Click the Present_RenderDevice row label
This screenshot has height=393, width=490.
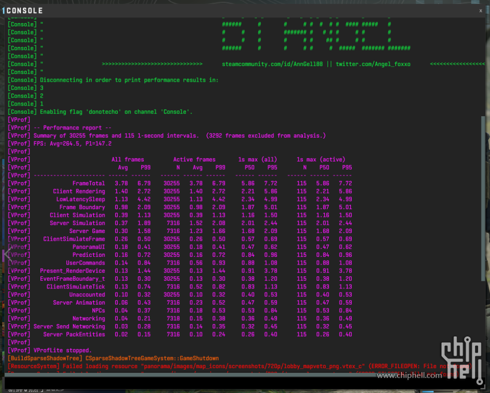(x=72, y=271)
